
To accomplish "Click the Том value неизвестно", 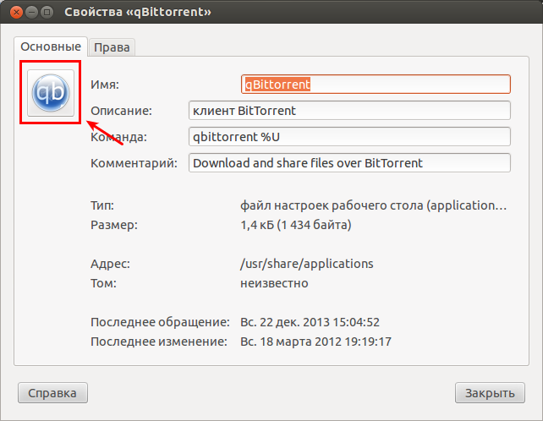I will [274, 283].
